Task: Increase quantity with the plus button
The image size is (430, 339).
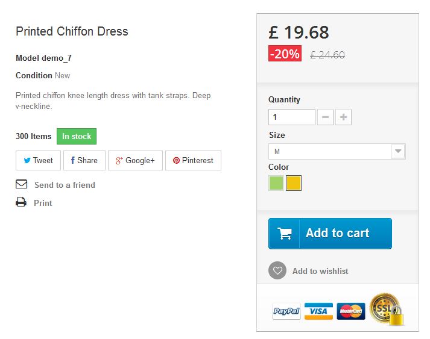Action: click(343, 117)
